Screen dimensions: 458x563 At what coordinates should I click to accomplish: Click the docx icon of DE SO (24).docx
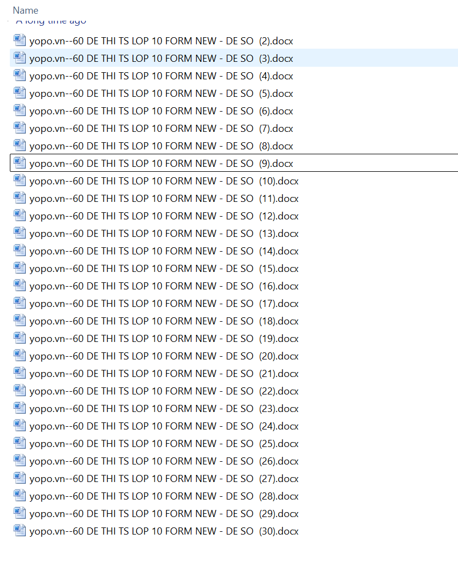coord(20,426)
